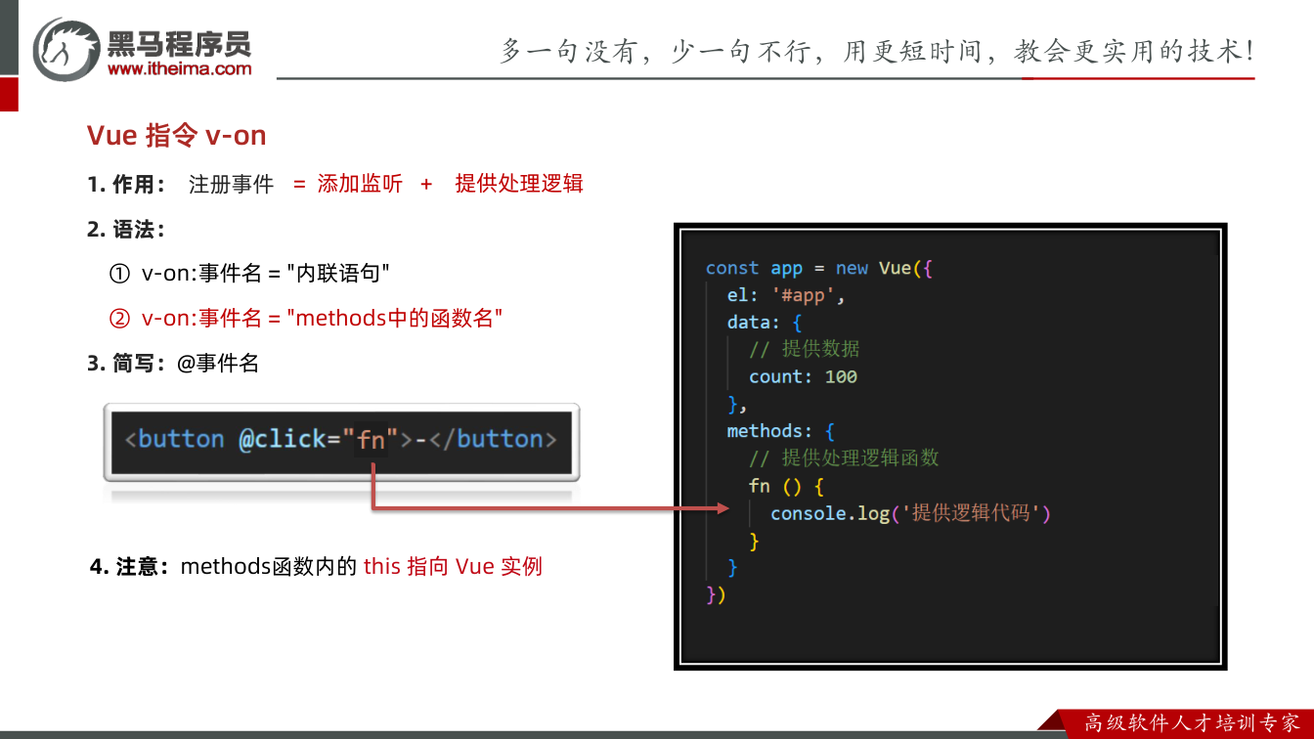Click the button @click="fn" code snippet image

341,441
